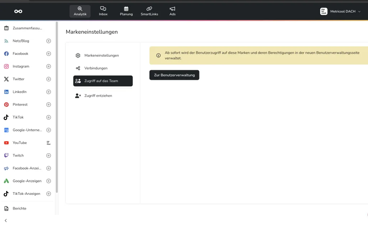
Task: Collapse the sidebar with bottom-left chevron
Action: tap(6, 220)
